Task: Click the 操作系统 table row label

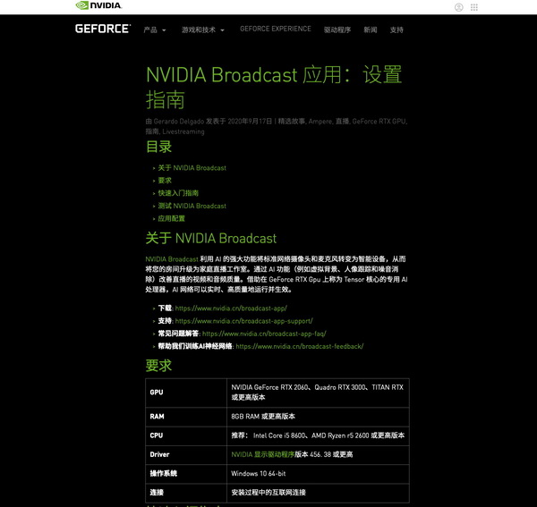Action: 164,474
